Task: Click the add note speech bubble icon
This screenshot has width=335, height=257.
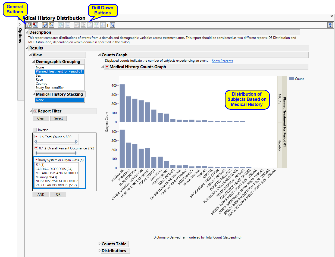Action: (x=45, y=25)
